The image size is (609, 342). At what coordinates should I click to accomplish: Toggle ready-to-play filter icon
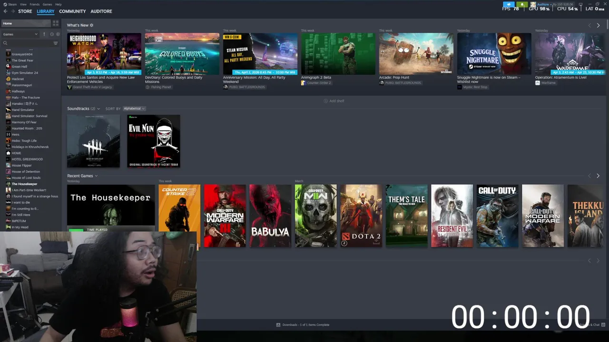(x=58, y=34)
